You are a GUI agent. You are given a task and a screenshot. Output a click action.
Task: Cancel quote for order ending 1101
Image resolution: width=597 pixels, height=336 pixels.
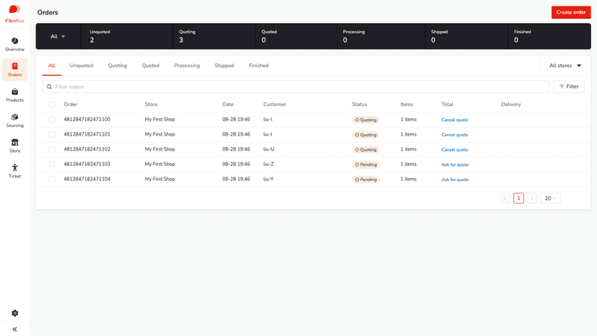pos(455,135)
